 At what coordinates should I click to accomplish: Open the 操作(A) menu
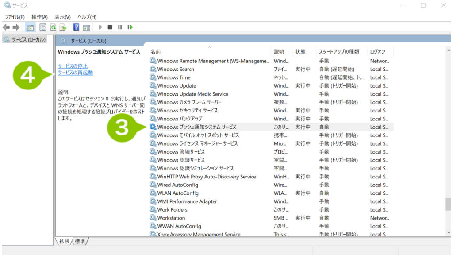[39, 17]
